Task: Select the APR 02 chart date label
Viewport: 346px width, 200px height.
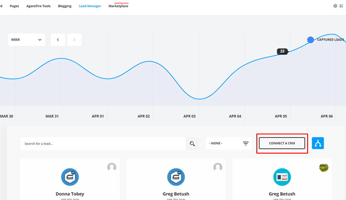Action: pyautogui.click(x=144, y=116)
